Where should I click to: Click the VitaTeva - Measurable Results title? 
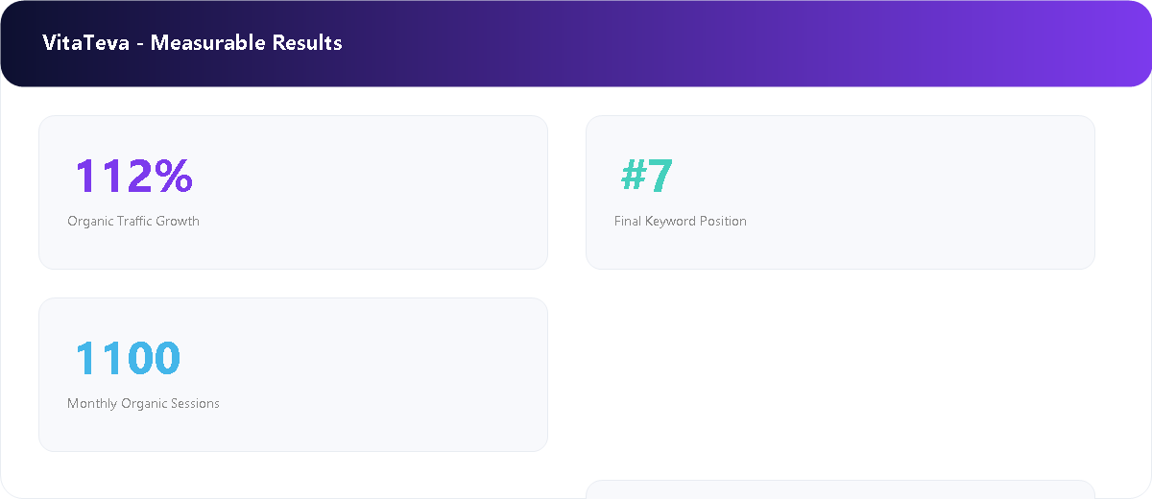(192, 43)
